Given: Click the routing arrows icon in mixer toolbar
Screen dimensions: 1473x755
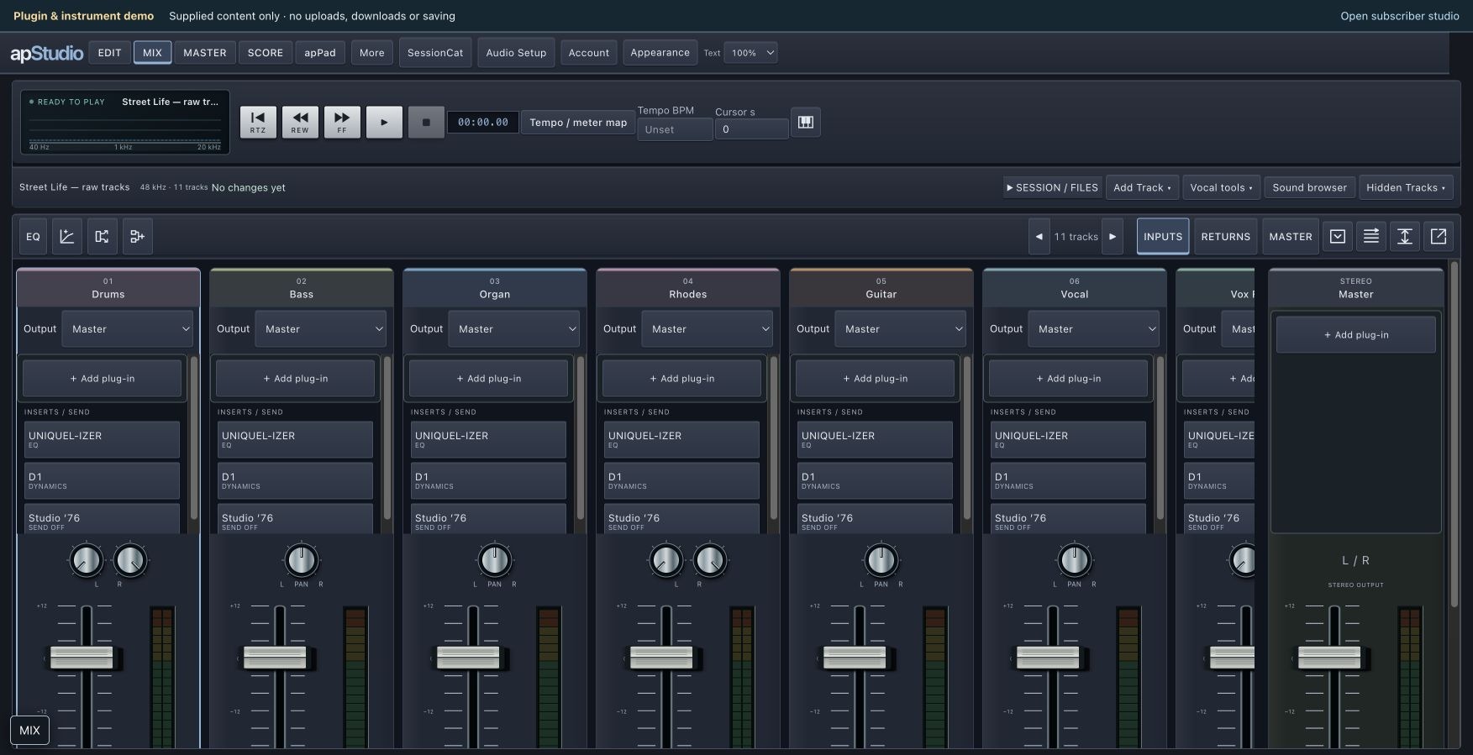Looking at the screenshot, I should point(102,237).
